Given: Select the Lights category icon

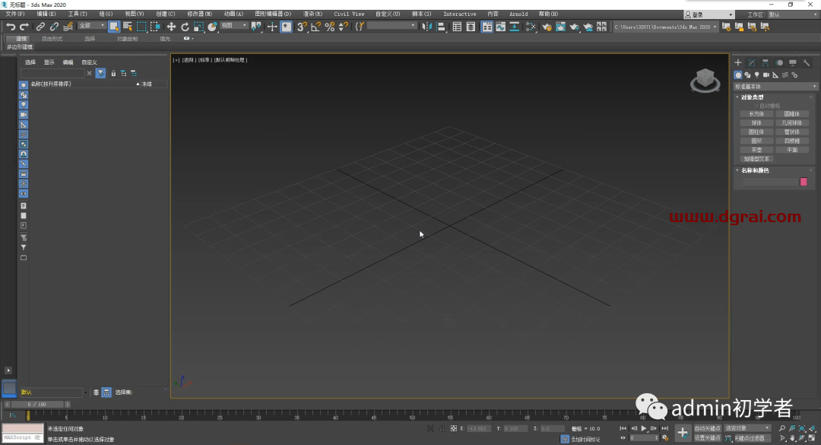Looking at the screenshot, I should point(756,75).
